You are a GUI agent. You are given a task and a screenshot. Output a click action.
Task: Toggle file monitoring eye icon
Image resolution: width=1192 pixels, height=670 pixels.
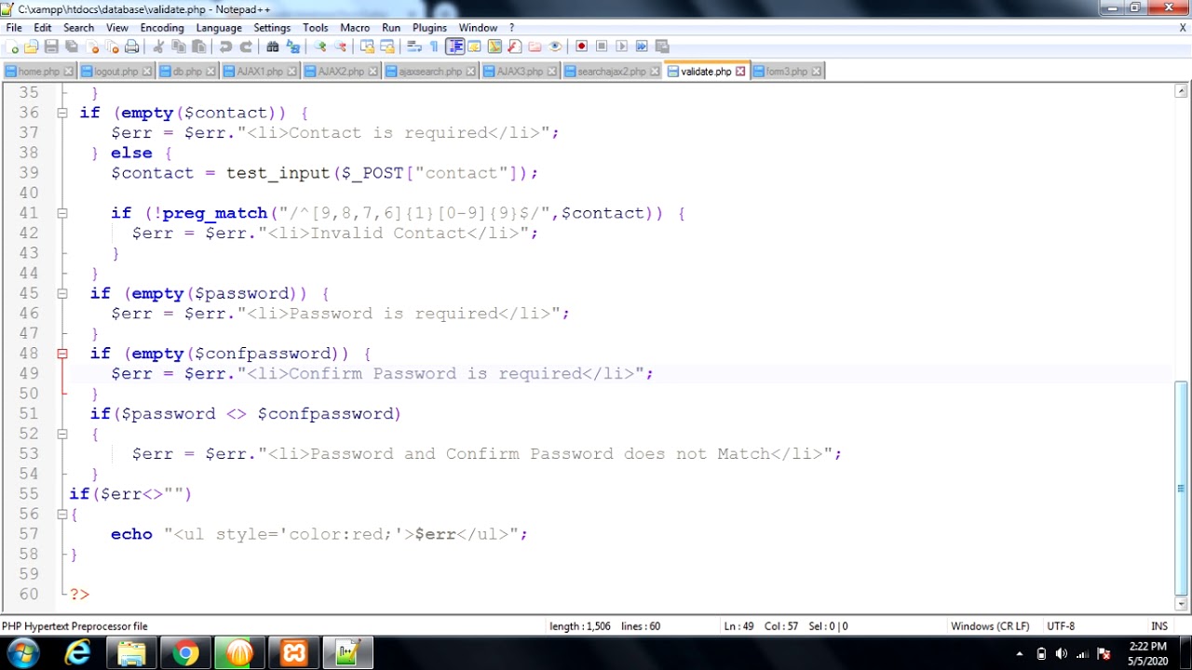(555, 47)
